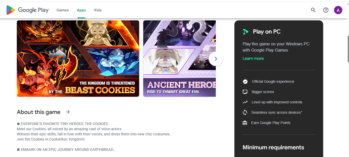Click the Seamless sync arrows icon

pyautogui.click(x=245, y=112)
